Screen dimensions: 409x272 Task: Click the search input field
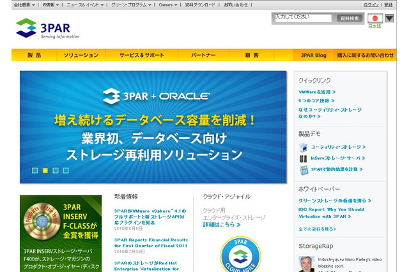pos(303,18)
